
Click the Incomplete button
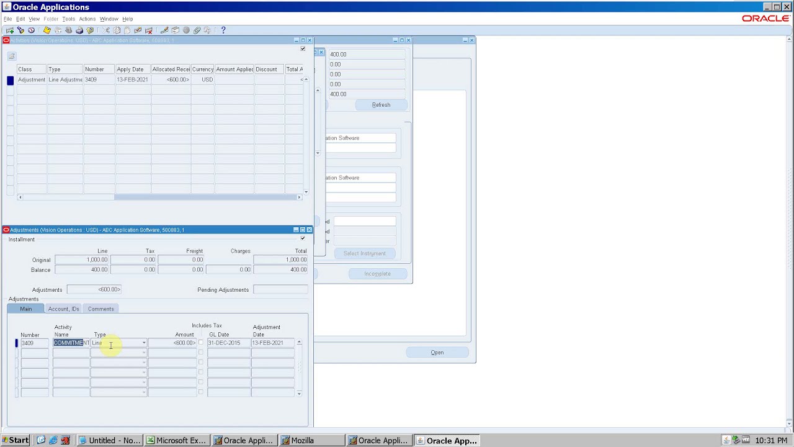[377, 274]
